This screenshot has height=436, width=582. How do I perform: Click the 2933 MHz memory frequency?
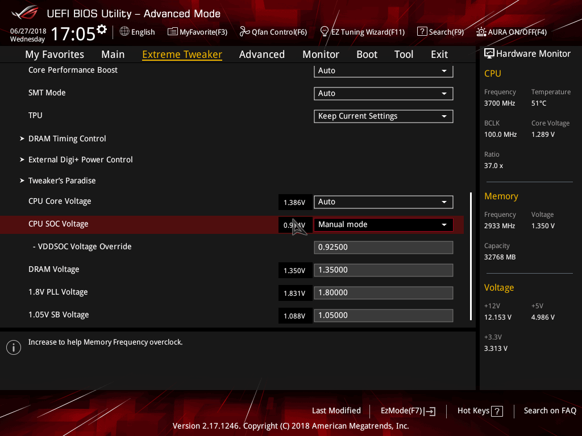[499, 226]
